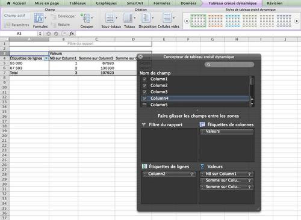Open the Disposition dropdown arrow
Image resolution: width=301 pixels, height=220 pixels.
click(x=153, y=18)
